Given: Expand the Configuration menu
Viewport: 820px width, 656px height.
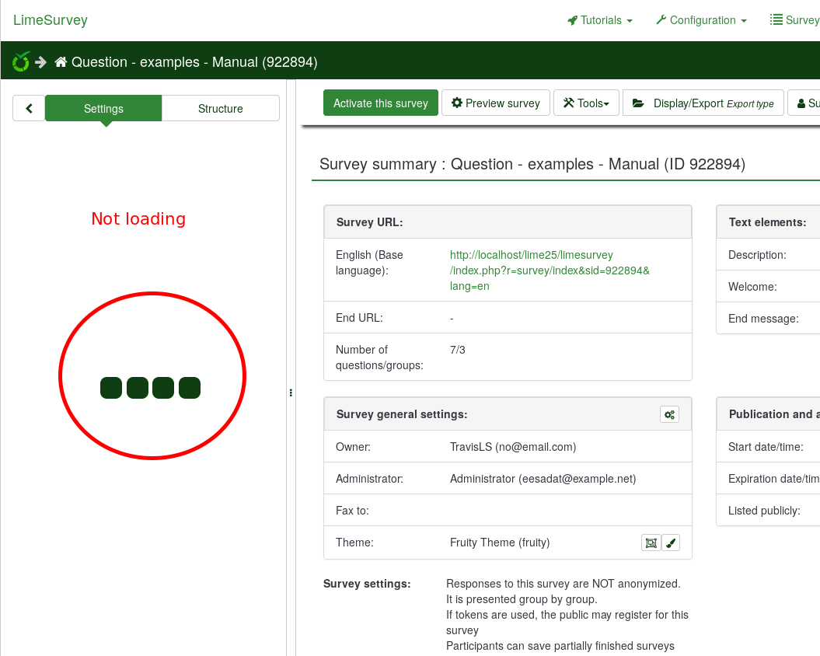Looking at the screenshot, I should 701,20.
